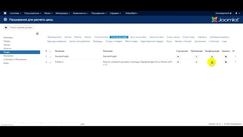Screen dimensions: 243x137
Task: Switch to Купоны tab
Action: coord(68,37)
